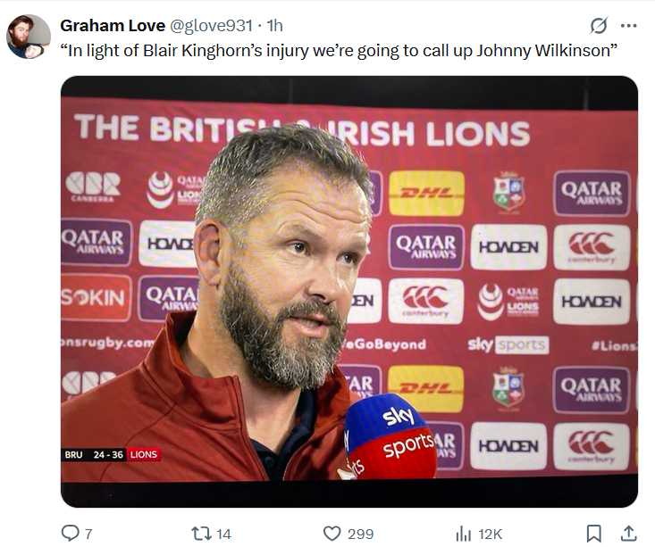
Task: Click the 14 reposts count
Action: coord(223,534)
